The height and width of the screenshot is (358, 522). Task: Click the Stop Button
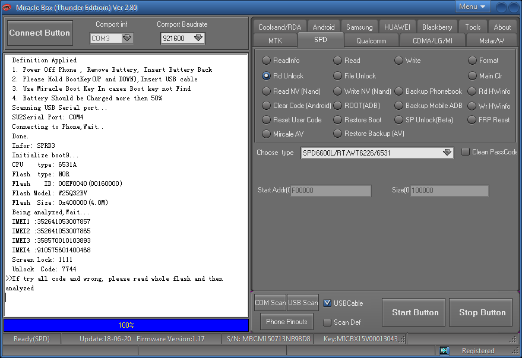(x=480, y=312)
